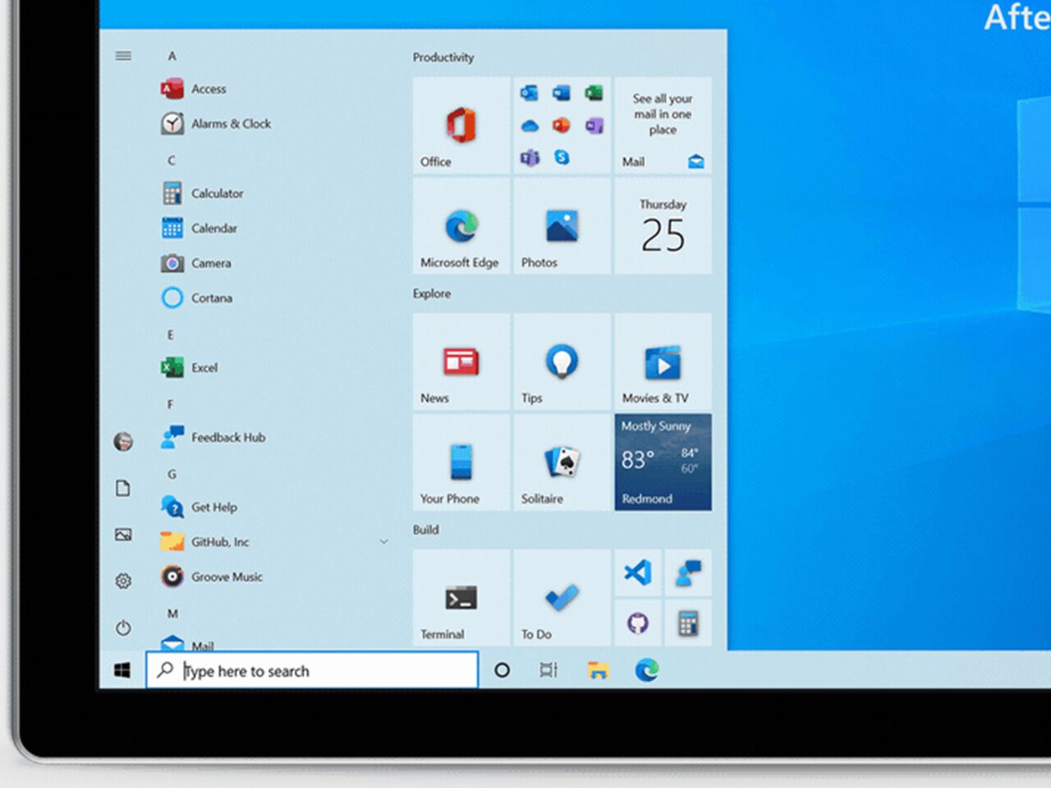
Task: Open Teams in the Office folder tile
Action: [x=530, y=157]
